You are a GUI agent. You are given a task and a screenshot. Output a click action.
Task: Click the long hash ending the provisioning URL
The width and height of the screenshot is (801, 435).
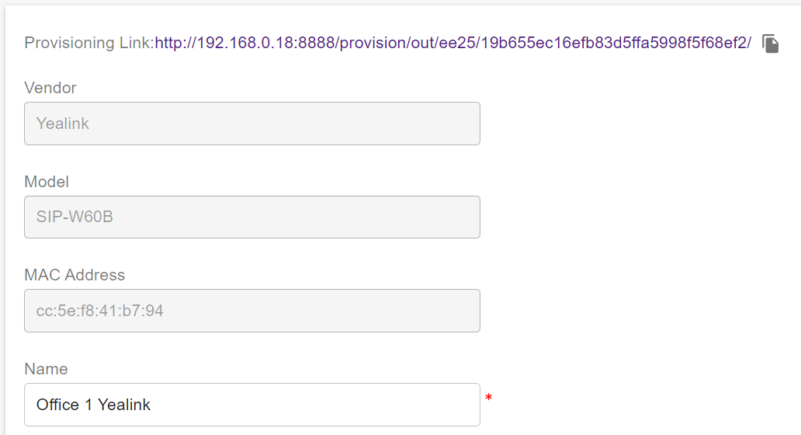[613, 43]
